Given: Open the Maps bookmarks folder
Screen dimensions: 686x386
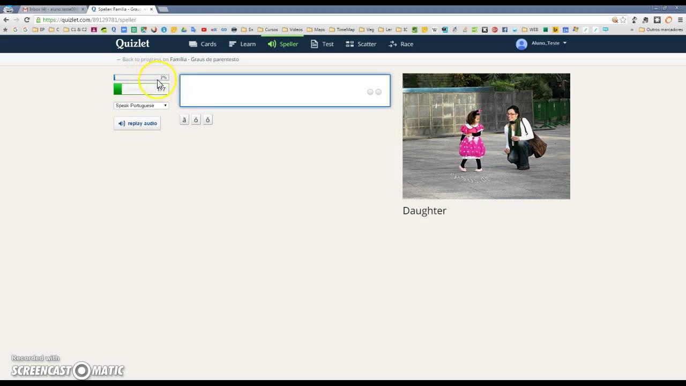Looking at the screenshot, I should 316,29.
